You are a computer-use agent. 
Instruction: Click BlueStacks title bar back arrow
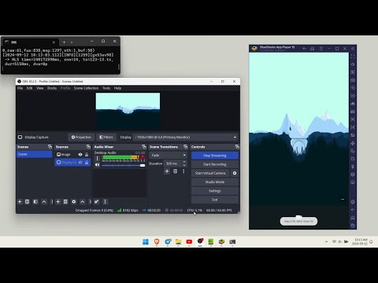click(305, 49)
